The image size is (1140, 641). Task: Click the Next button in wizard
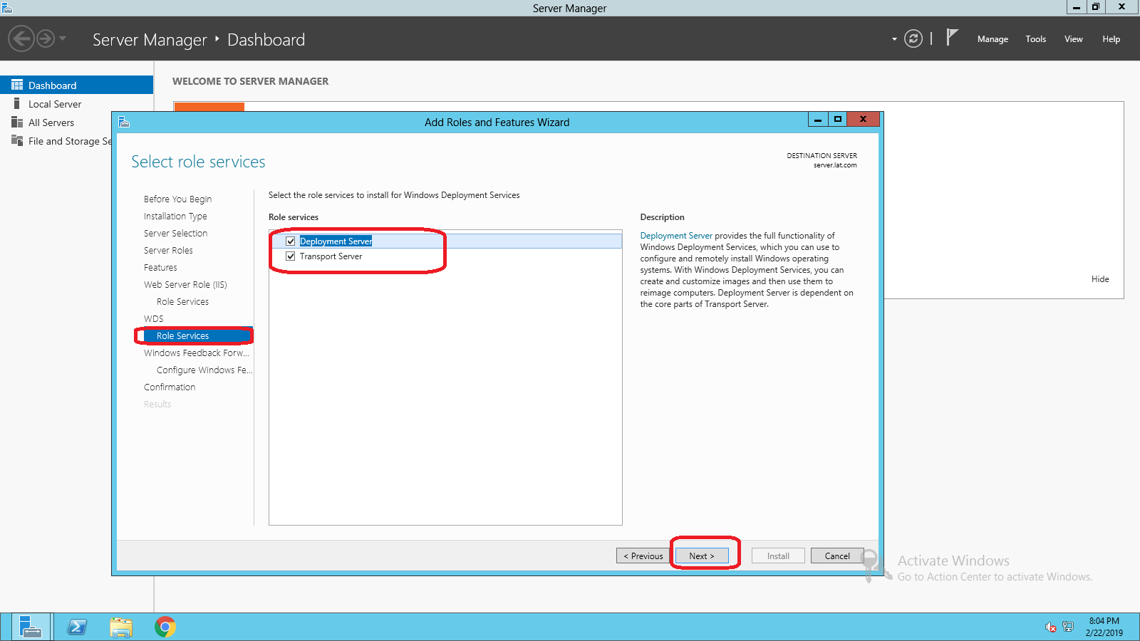[702, 556]
